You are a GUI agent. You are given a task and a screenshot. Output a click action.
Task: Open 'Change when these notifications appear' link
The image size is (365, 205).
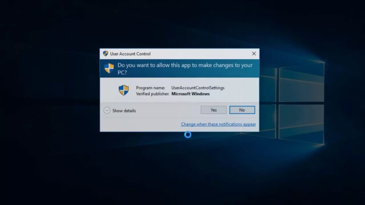tap(218, 124)
